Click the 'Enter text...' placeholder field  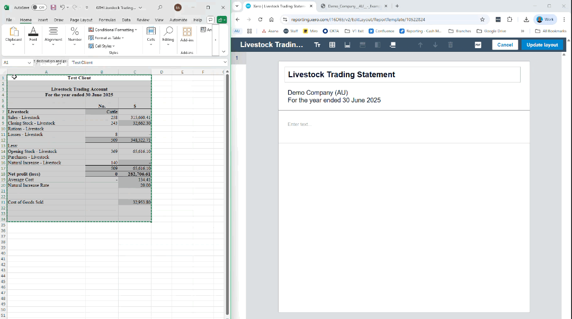click(x=299, y=124)
